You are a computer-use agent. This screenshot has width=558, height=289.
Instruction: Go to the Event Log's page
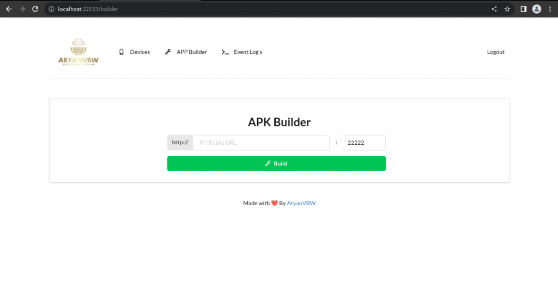tap(248, 52)
